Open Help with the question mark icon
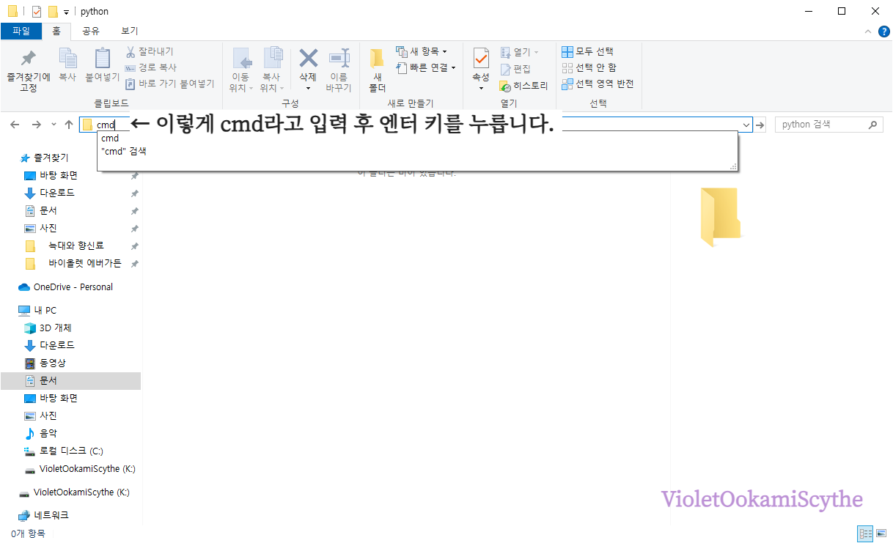Viewport: 893px width, 543px height. pos(883,32)
